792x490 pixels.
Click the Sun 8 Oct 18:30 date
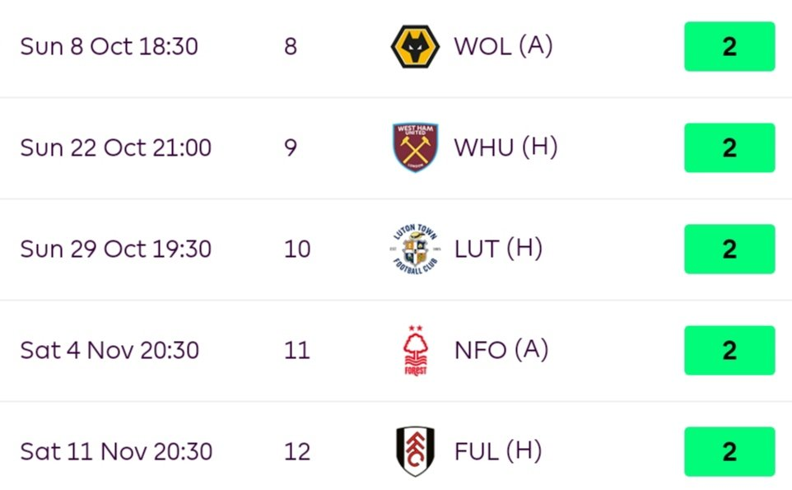coord(109,47)
